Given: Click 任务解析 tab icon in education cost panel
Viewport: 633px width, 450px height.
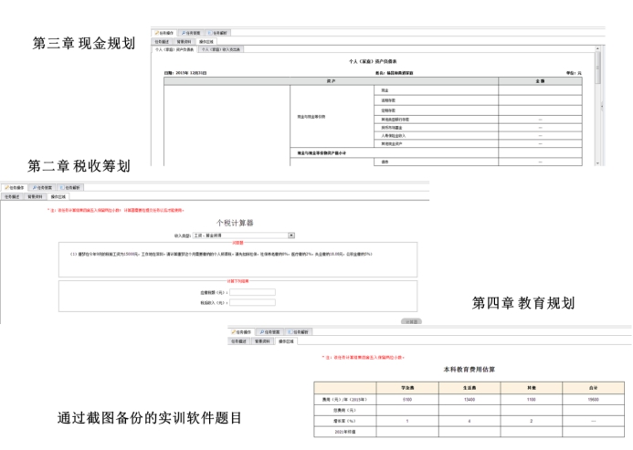Looking at the screenshot, I should (290, 332).
